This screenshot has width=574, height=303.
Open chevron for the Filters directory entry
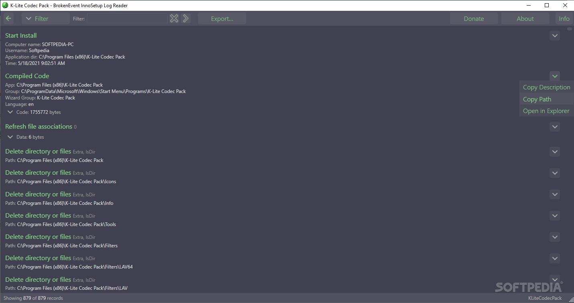click(x=555, y=237)
